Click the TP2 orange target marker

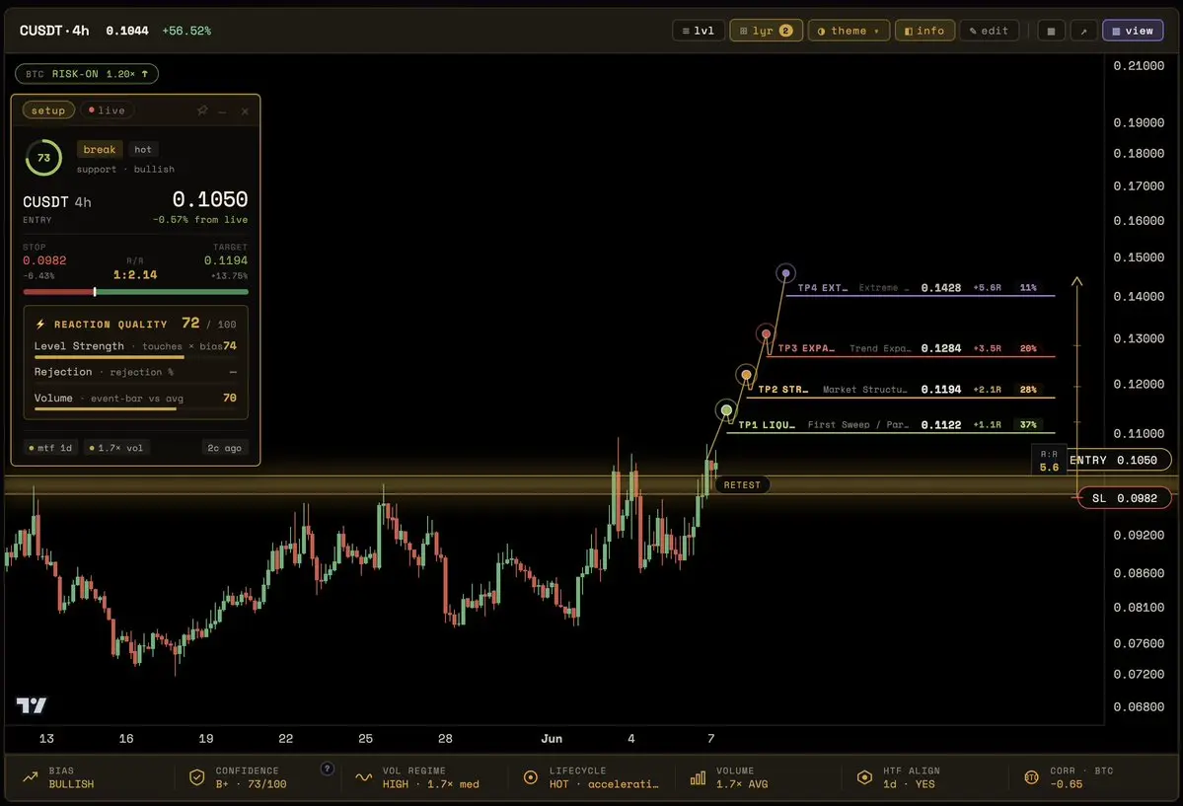click(746, 374)
